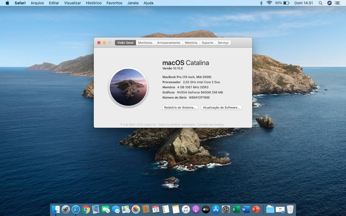Open the Editar menu
The height and width of the screenshot is (216, 346).
(x=54, y=3)
